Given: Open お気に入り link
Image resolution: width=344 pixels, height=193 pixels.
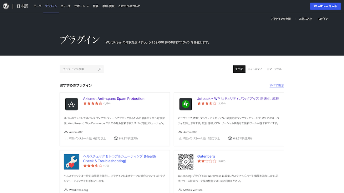Looking at the screenshot, I should [306, 19].
